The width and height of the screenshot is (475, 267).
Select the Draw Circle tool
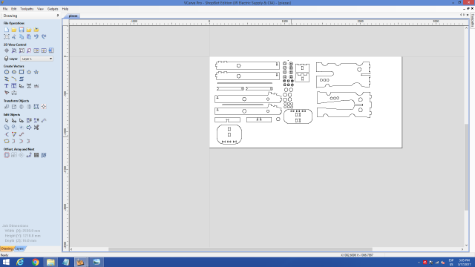tap(7, 72)
